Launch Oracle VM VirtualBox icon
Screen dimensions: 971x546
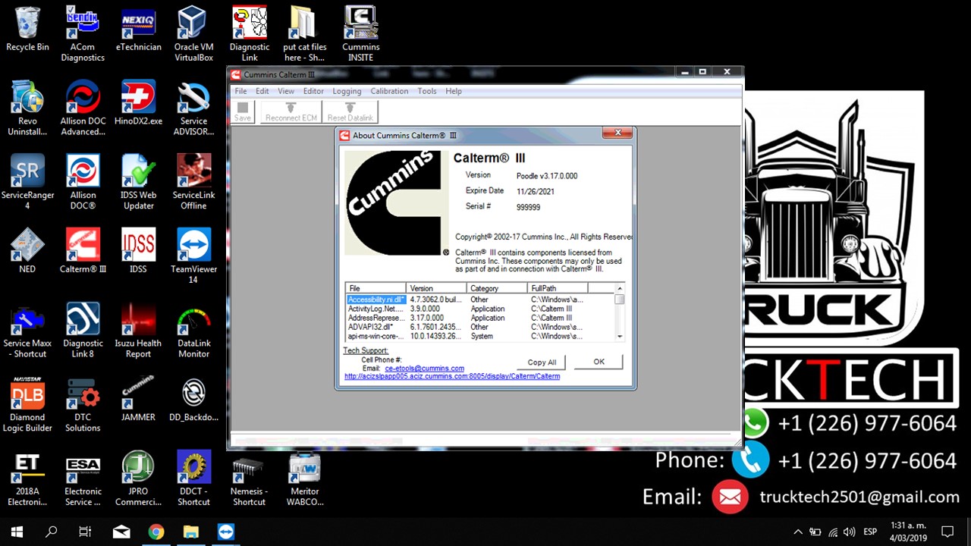(x=193, y=34)
